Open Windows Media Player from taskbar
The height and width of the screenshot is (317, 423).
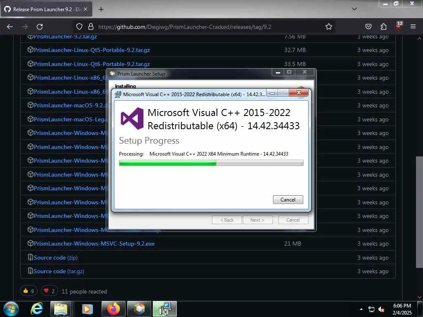tap(87, 309)
